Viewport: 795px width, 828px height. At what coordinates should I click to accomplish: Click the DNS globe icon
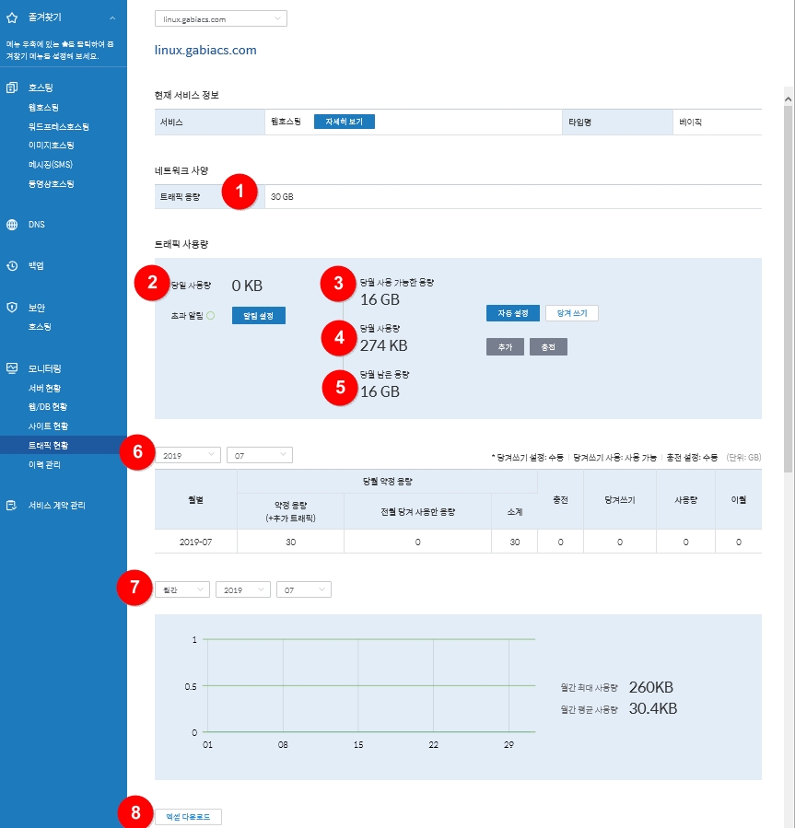pyautogui.click(x=12, y=225)
